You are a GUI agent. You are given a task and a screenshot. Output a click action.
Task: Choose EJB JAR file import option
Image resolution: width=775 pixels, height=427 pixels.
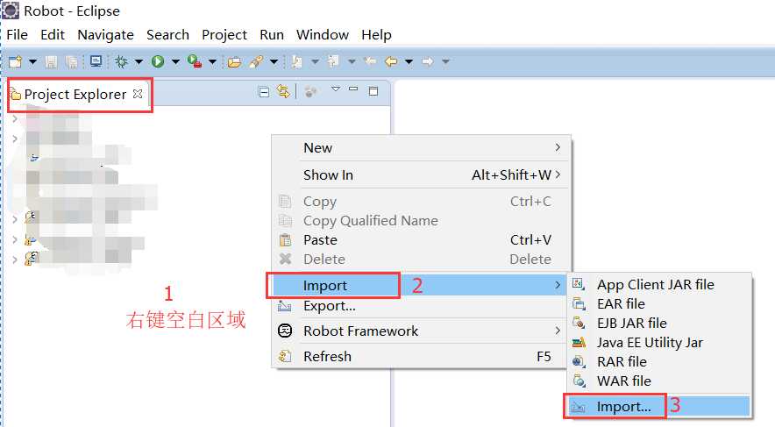click(659, 324)
